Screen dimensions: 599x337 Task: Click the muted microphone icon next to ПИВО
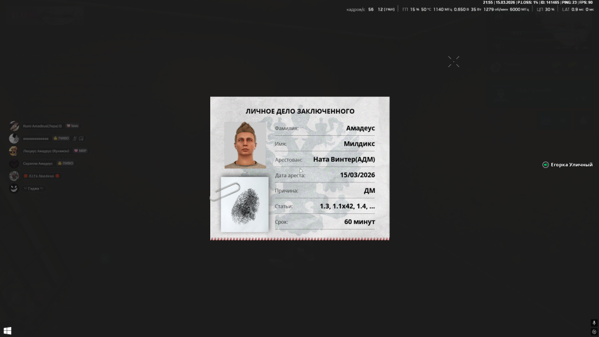pos(75,139)
